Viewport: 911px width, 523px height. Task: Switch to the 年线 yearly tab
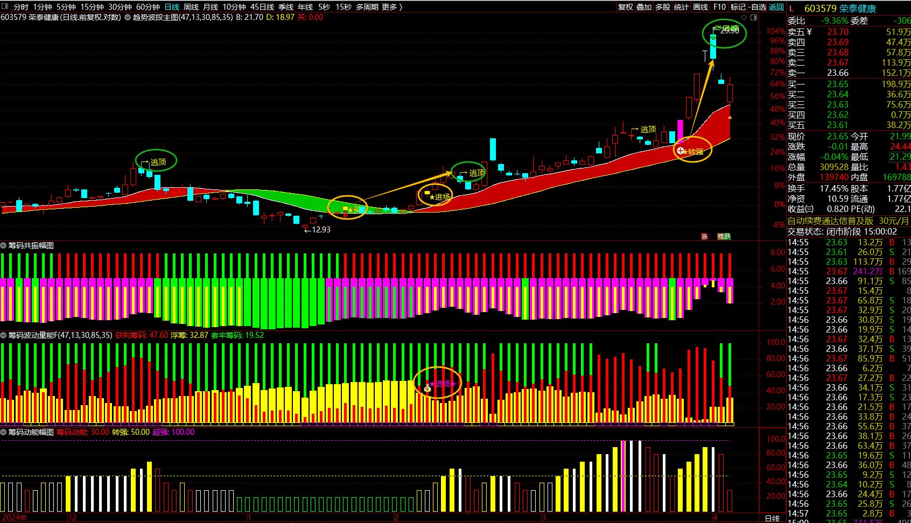(x=305, y=7)
